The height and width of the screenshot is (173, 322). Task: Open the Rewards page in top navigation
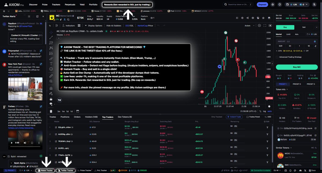pyautogui.click(x=127, y=5)
